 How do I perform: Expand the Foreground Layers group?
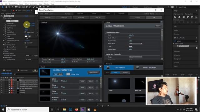click(x=3, y=49)
